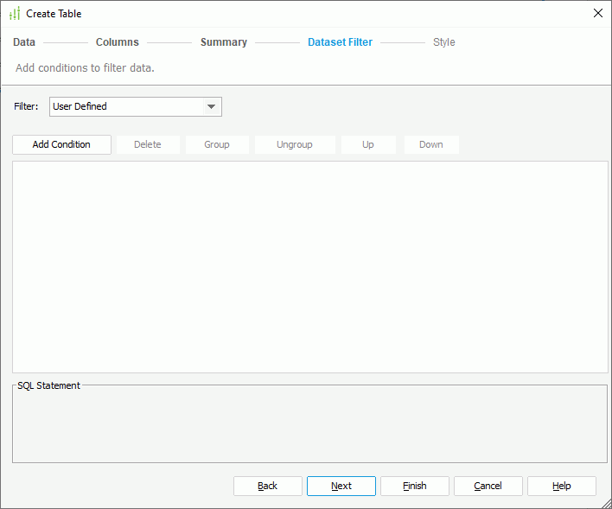Select the Dataset Filter step
Screen dimensions: 612x509
point(340,42)
